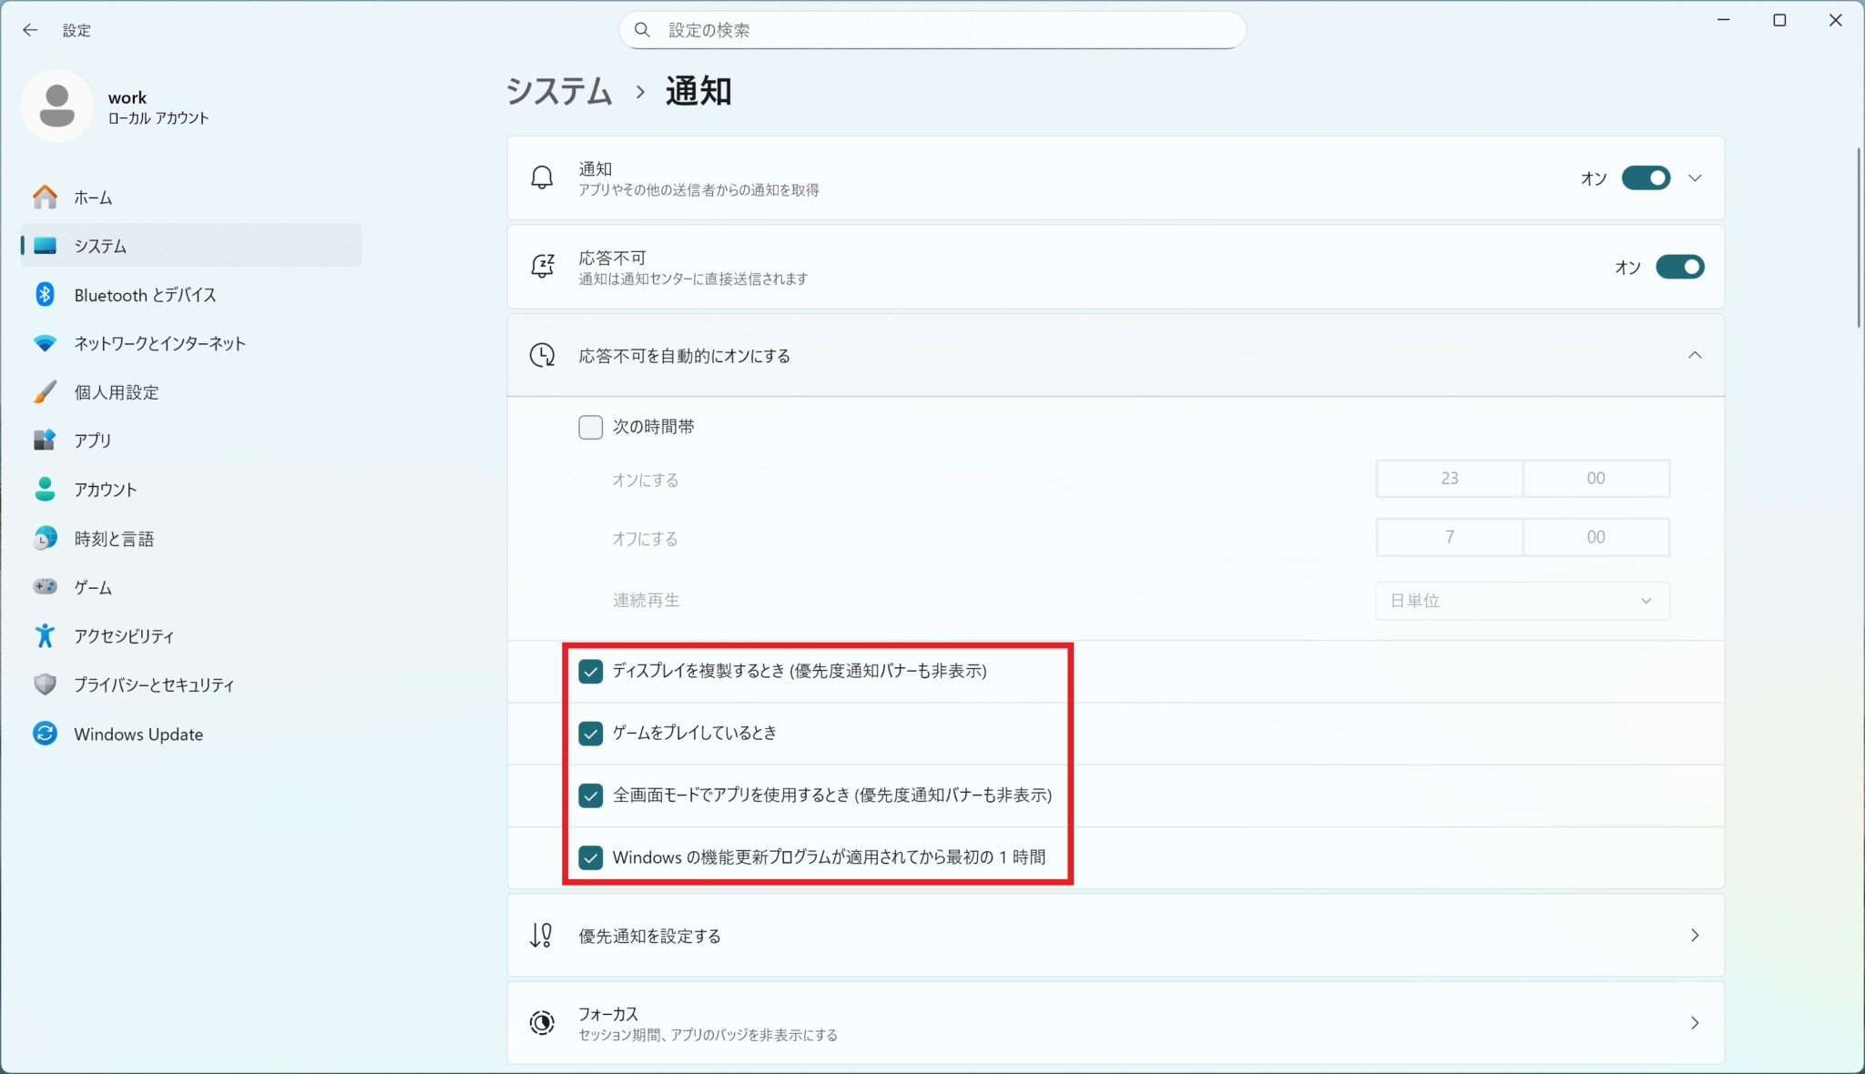Collapse 応答不可を自動的にオンにする section
1865x1074 pixels.
coord(1694,355)
